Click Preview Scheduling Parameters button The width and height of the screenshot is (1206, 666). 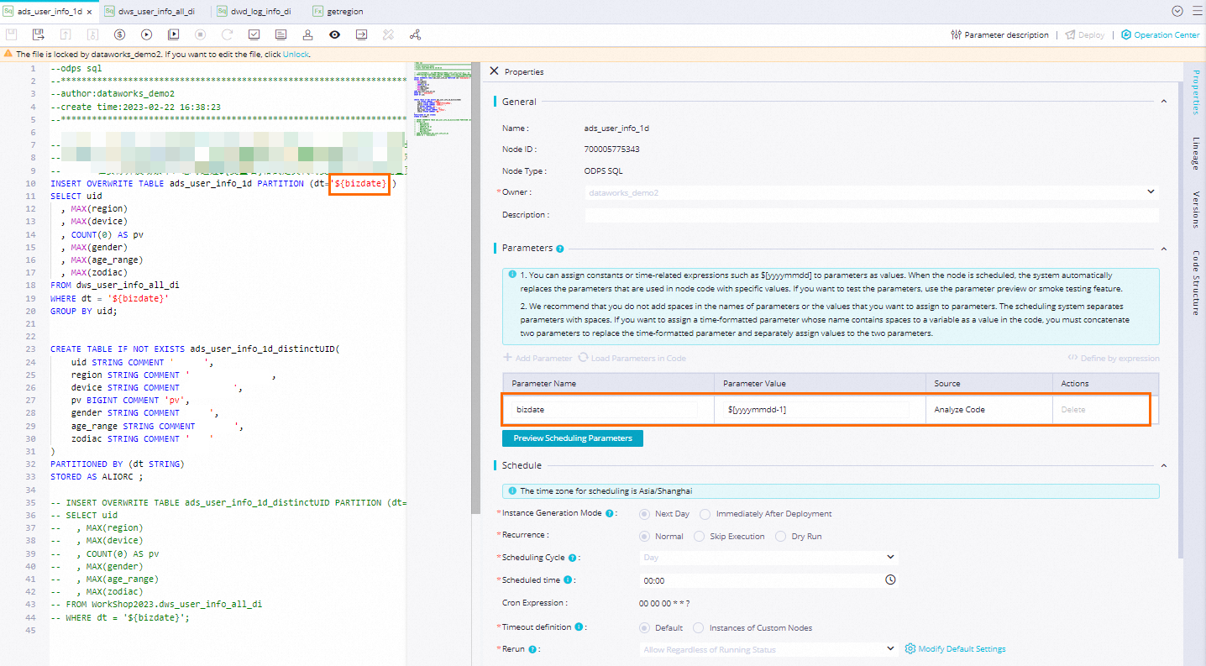tap(573, 438)
